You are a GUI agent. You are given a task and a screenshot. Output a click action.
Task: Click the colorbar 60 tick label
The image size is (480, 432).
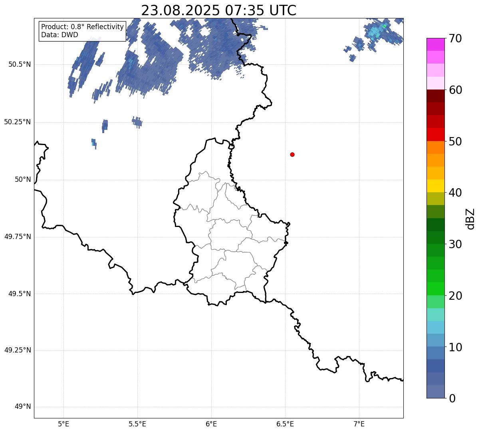pyautogui.click(x=455, y=90)
